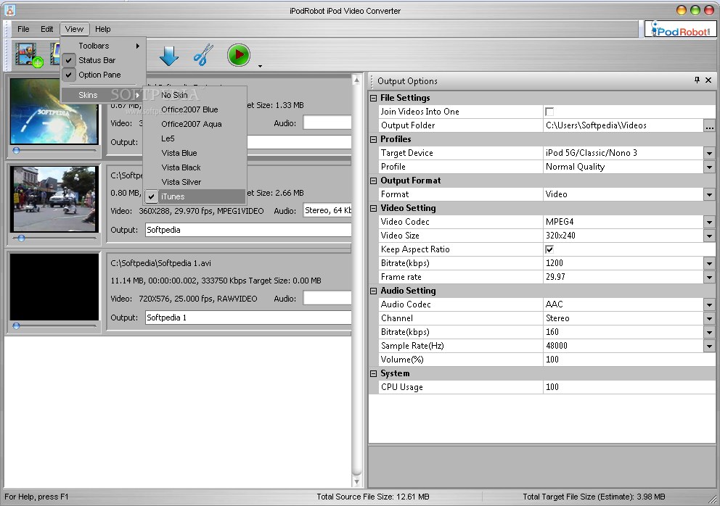Click the blue Move Down arrow icon

point(169,56)
